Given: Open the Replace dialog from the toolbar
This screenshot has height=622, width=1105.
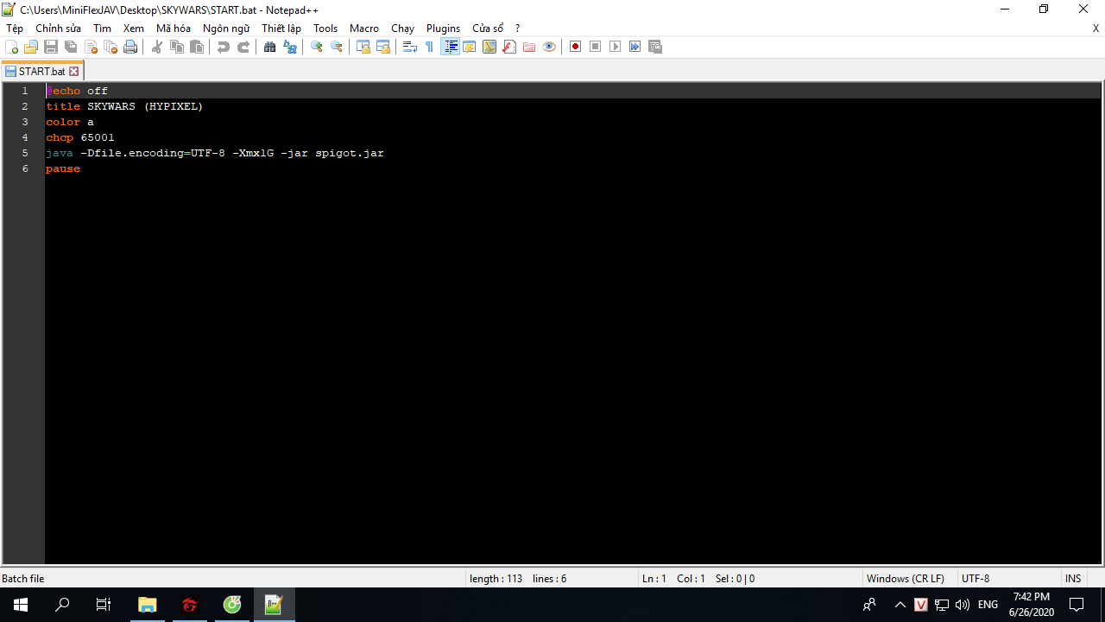Looking at the screenshot, I should coord(290,47).
